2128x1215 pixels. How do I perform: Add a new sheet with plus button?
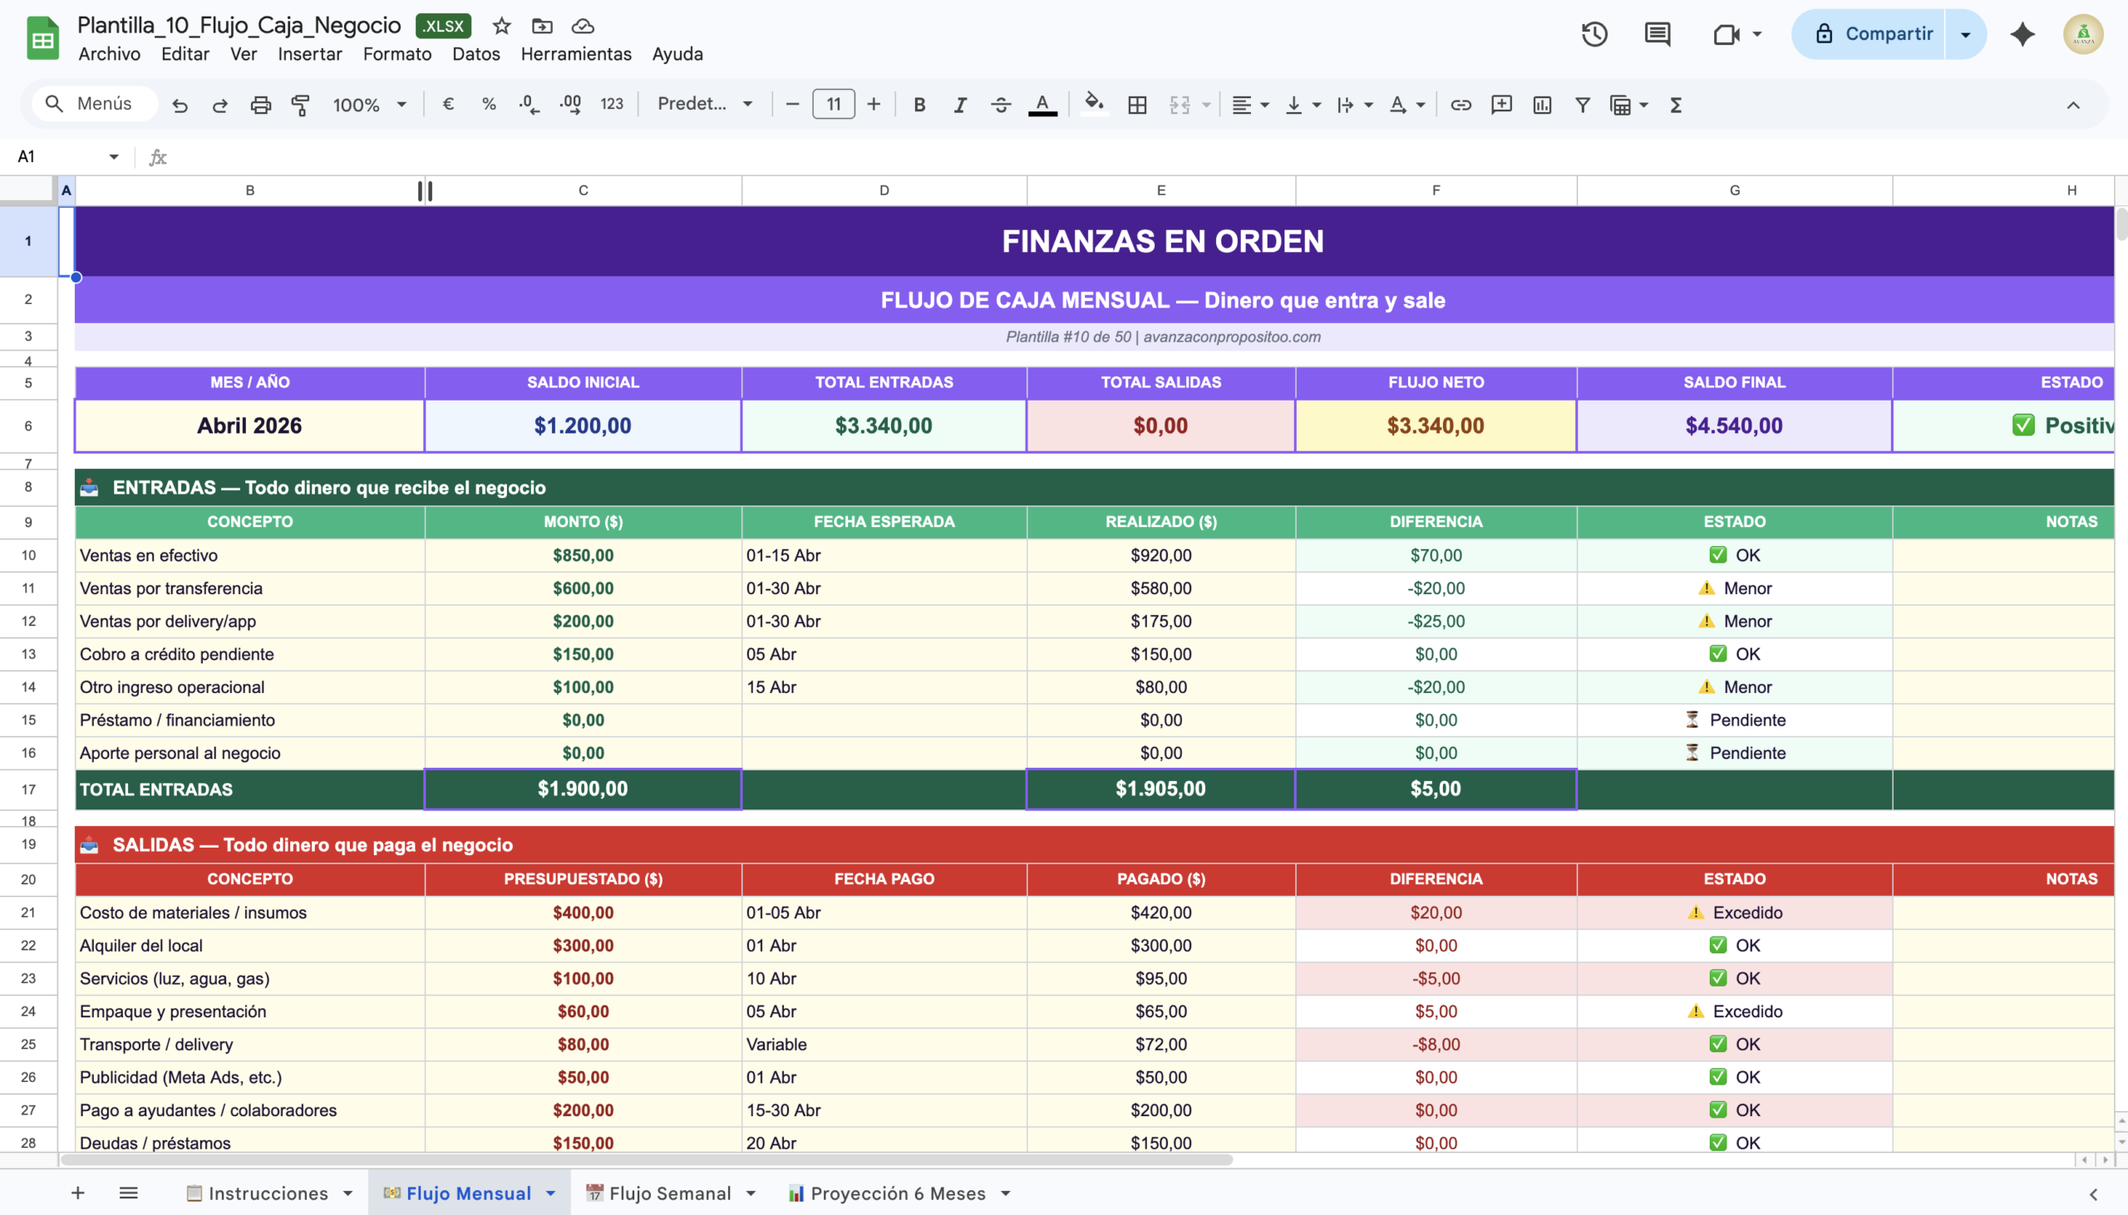coord(77,1193)
